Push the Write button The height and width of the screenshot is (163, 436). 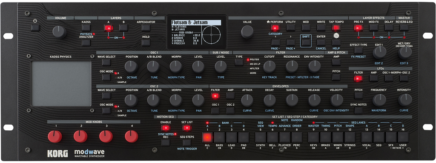coord(321,28)
